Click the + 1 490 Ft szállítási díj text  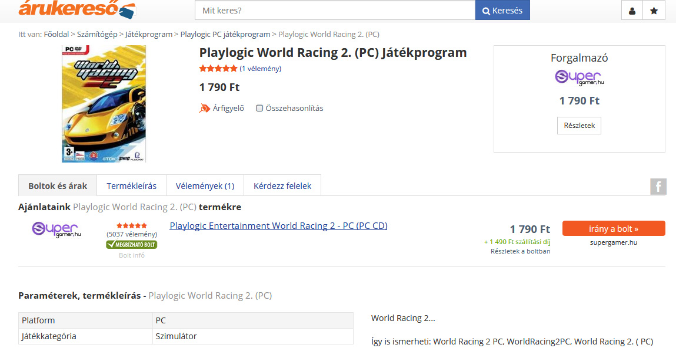click(x=517, y=242)
